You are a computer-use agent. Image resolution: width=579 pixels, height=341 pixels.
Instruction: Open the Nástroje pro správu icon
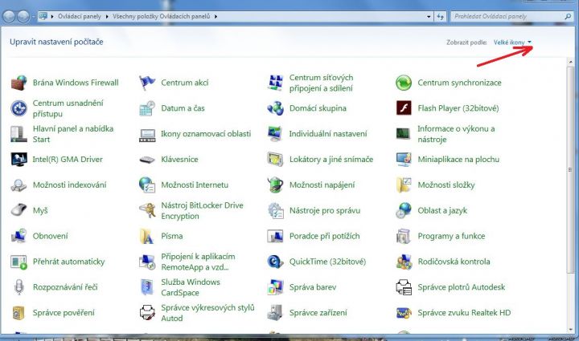tap(276, 210)
